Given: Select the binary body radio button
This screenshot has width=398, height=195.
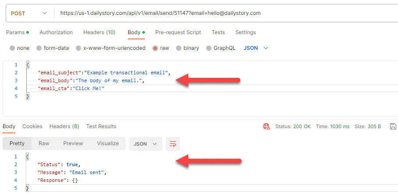Looking at the screenshot, I should tap(179, 48).
